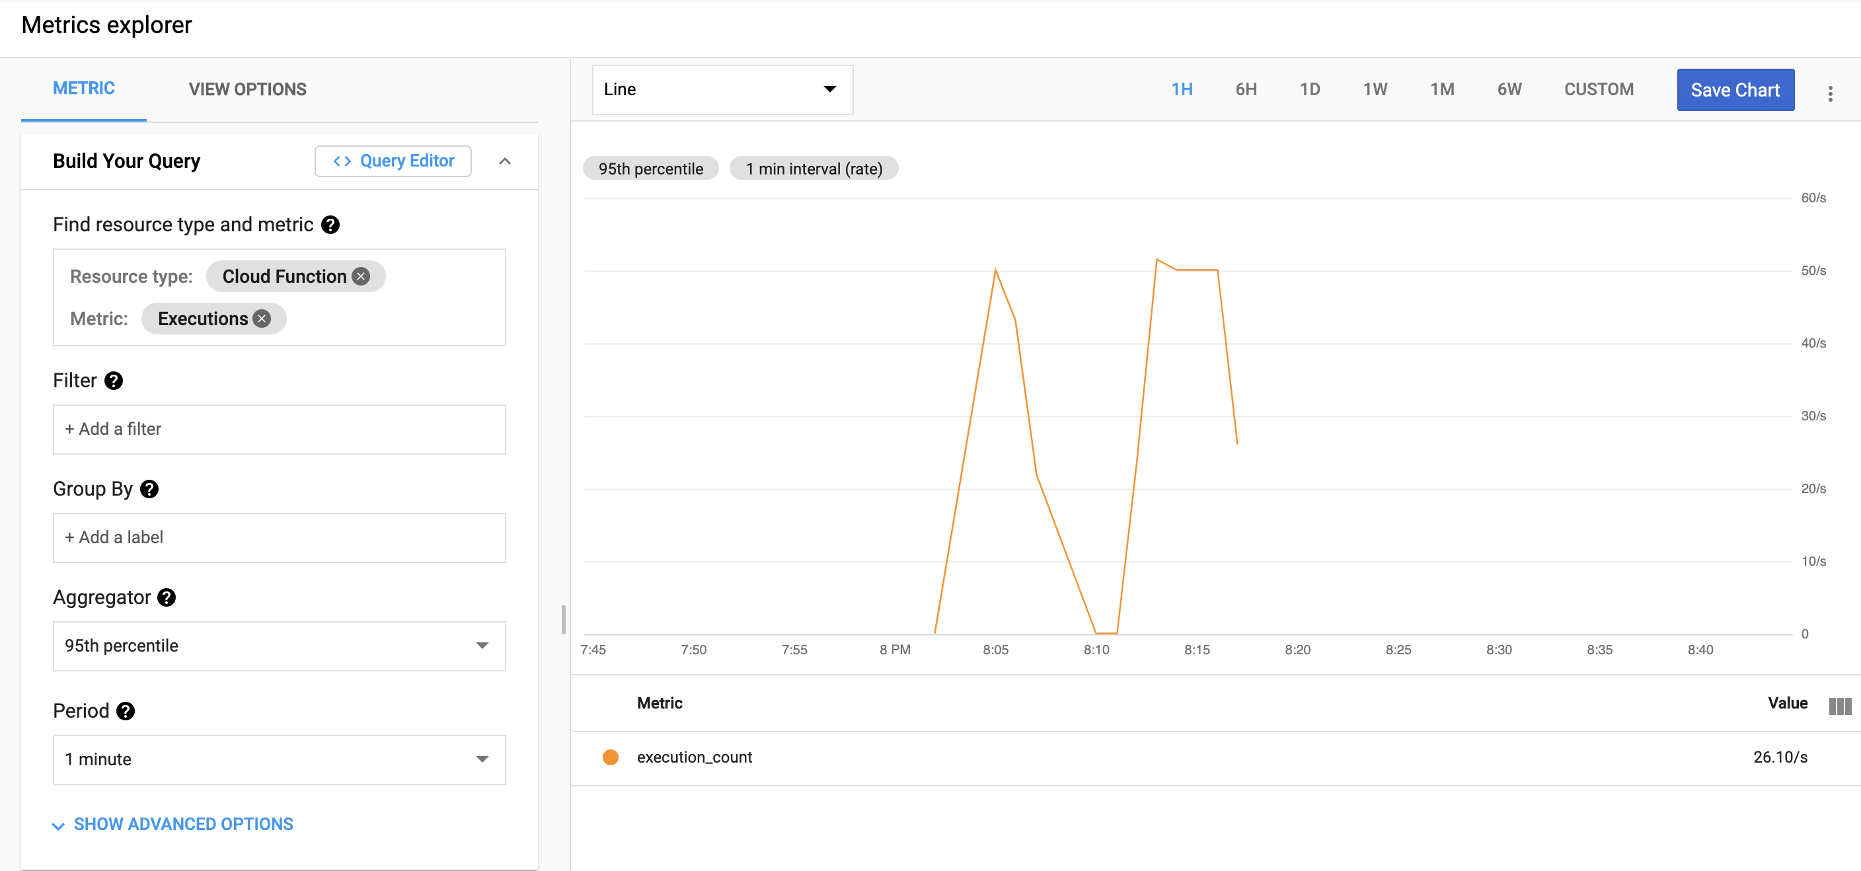Image resolution: width=1861 pixels, height=871 pixels.
Task: Switch to the VIEW OPTIONS tab
Action: (247, 89)
